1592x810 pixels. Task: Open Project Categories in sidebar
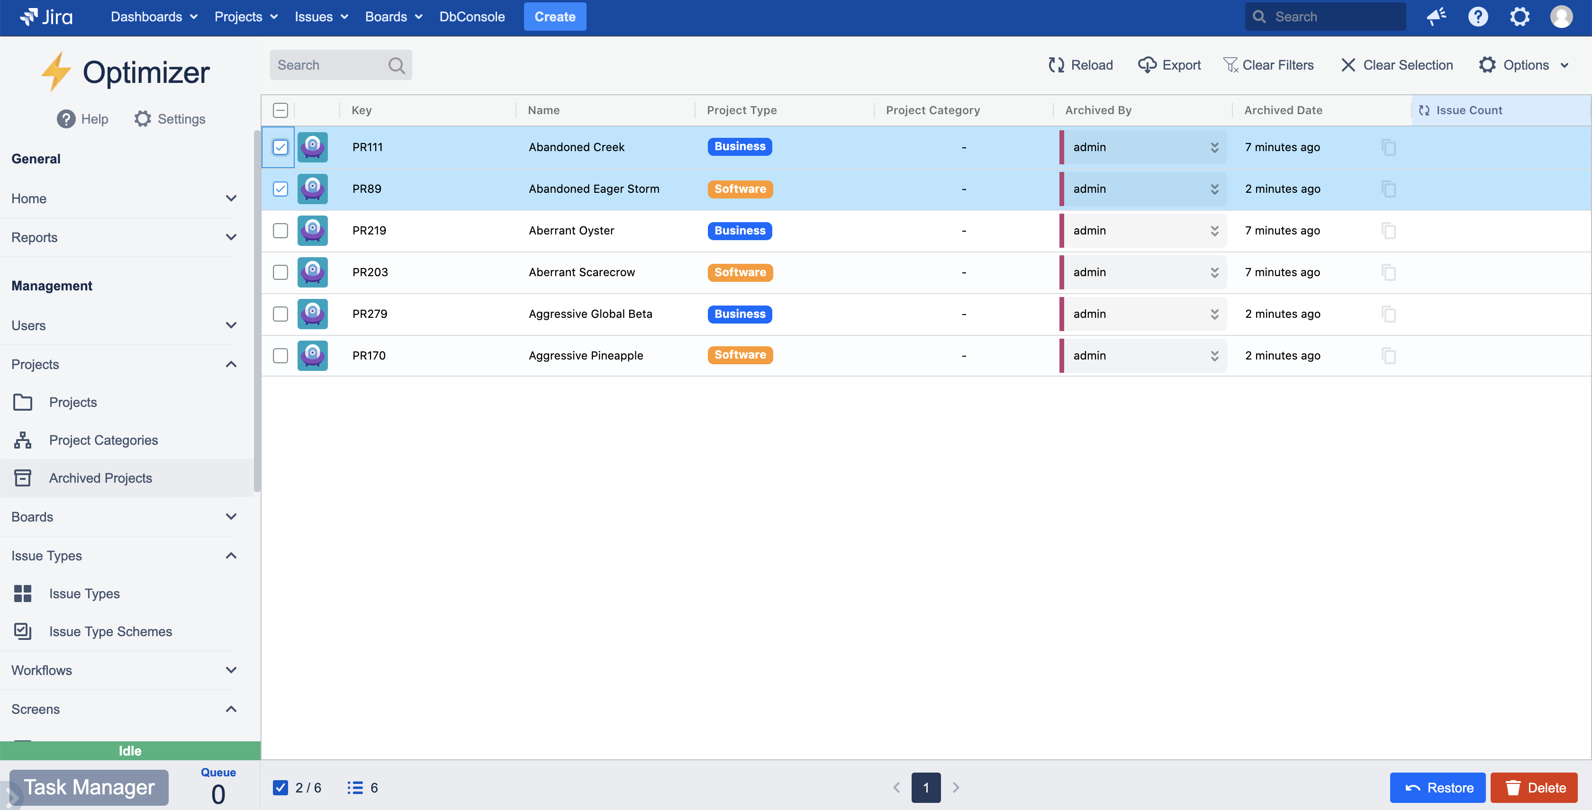[103, 440]
